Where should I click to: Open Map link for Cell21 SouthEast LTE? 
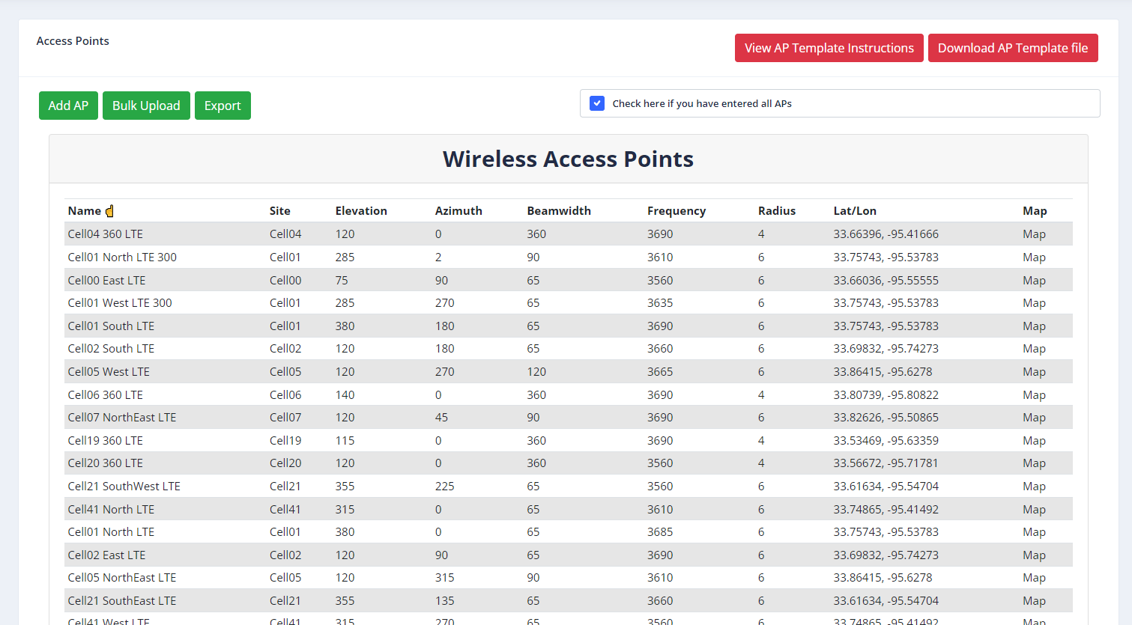click(x=1034, y=601)
